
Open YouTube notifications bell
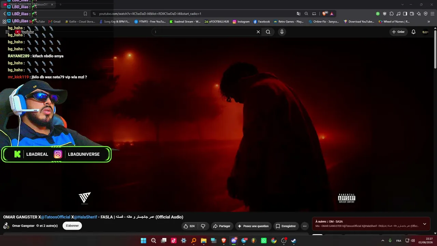coord(413,32)
